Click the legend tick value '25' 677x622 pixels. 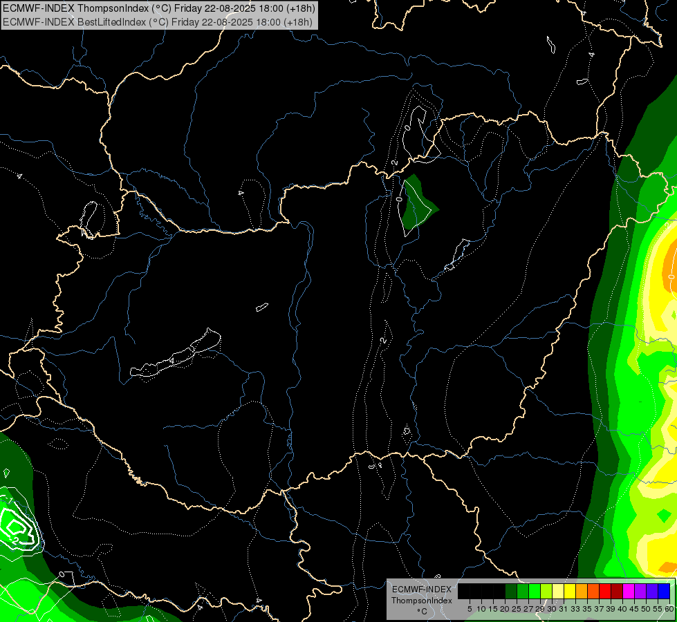click(x=517, y=609)
